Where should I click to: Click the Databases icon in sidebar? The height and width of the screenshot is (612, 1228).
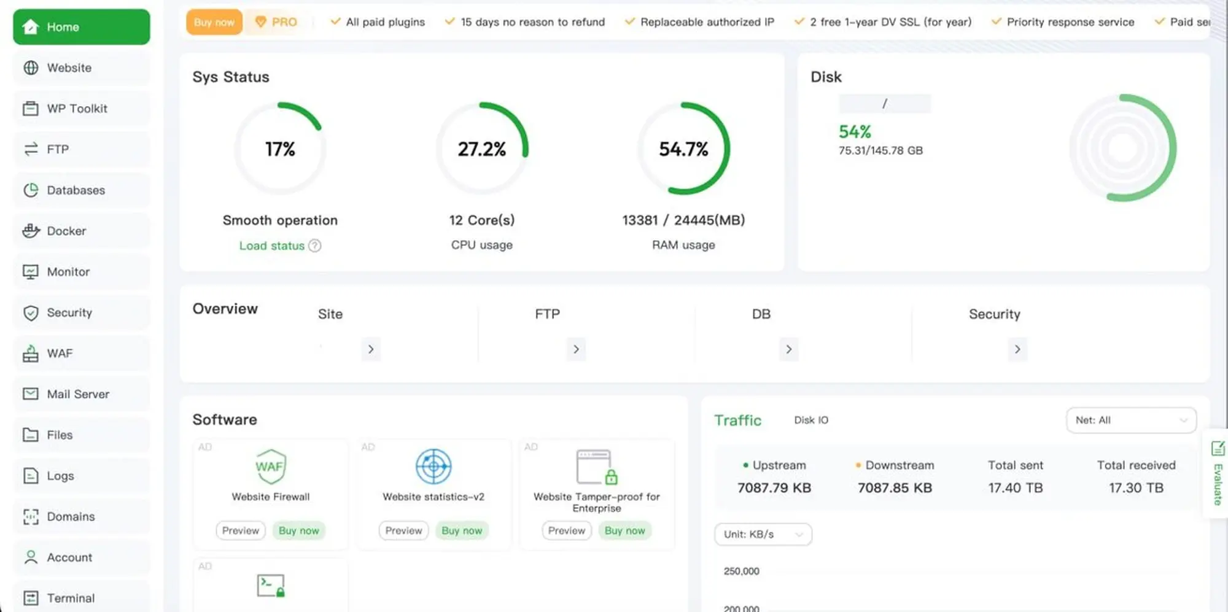coord(31,190)
